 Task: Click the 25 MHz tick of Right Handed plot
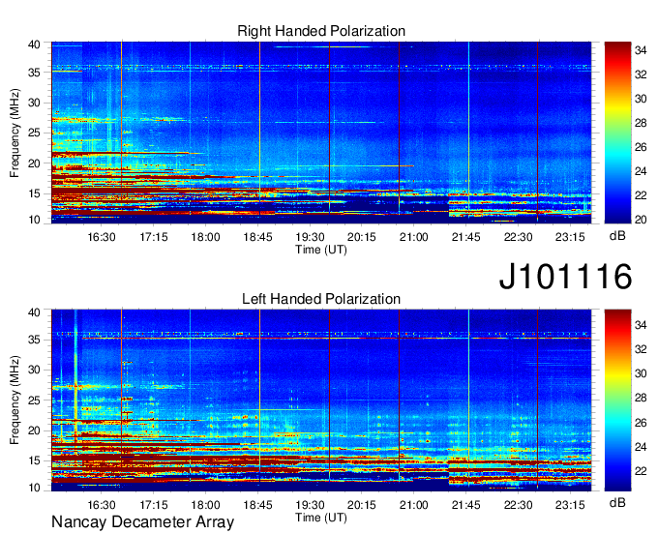coord(34,133)
